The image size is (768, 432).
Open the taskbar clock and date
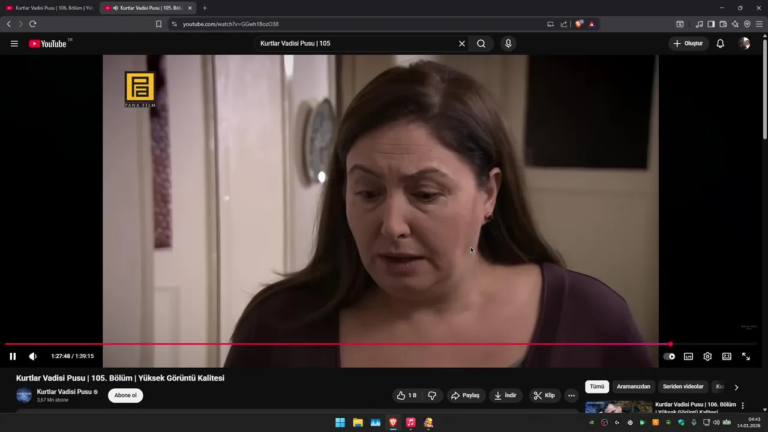coord(749,422)
